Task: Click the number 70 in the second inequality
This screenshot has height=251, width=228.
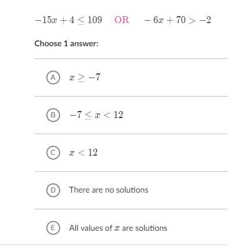Action: pyautogui.click(x=181, y=20)
